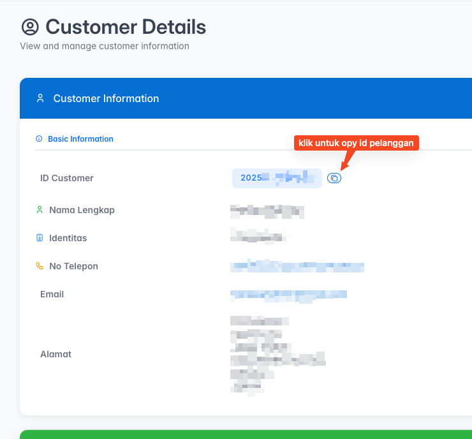Click the blurred Identitas value
This screenshot has width=472, height=439.
tap(258, 237)
